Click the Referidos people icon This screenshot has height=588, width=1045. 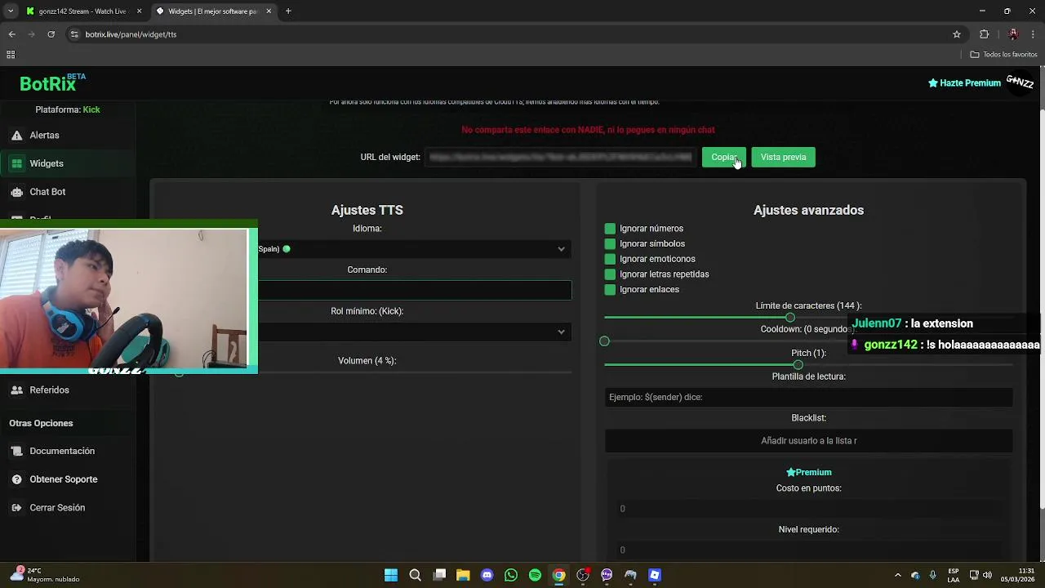tap(16, 390)
